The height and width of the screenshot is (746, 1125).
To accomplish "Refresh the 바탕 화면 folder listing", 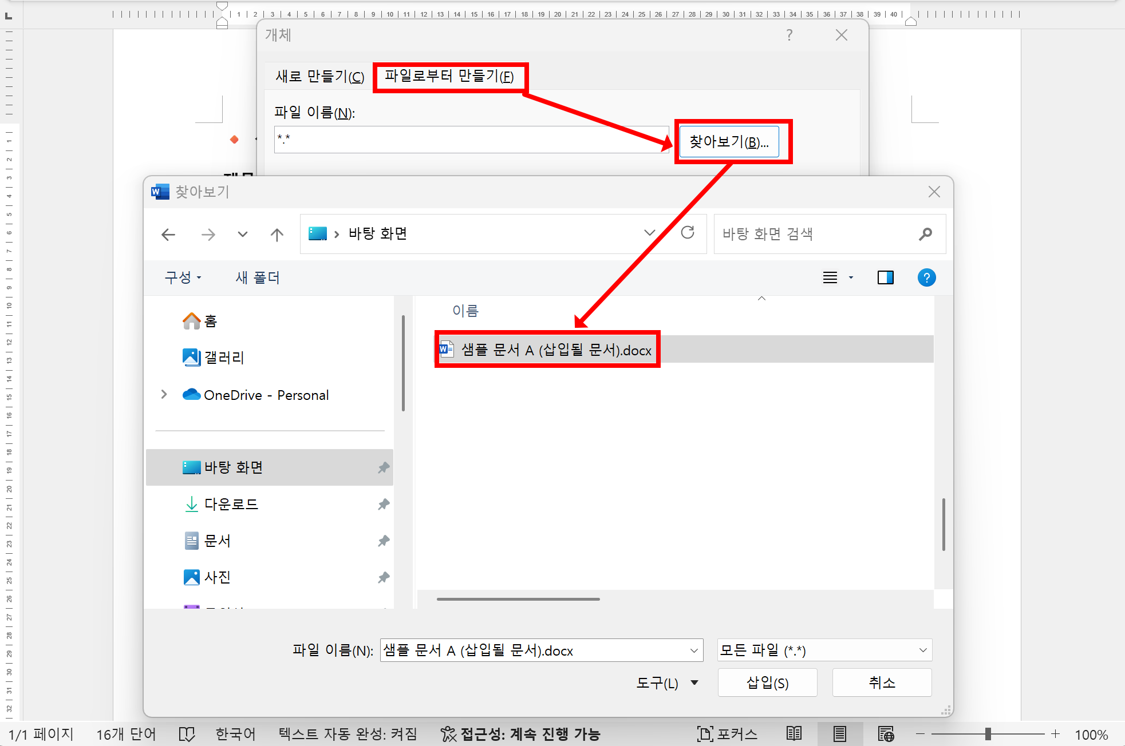I will coord(688,233).
